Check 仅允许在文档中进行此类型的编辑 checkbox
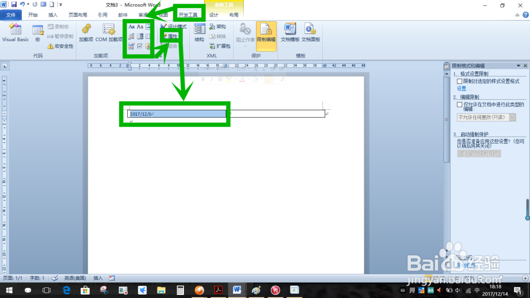 pyautogui.click(x=460, y=104)
